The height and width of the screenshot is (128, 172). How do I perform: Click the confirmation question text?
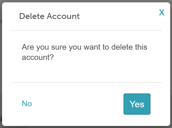tap(85, 52)
